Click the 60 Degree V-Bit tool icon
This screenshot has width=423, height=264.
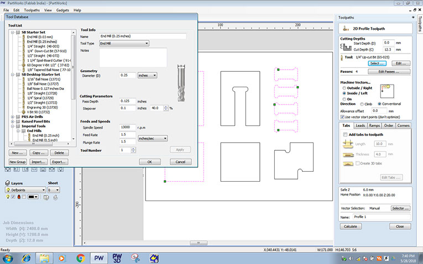(23, 65)
